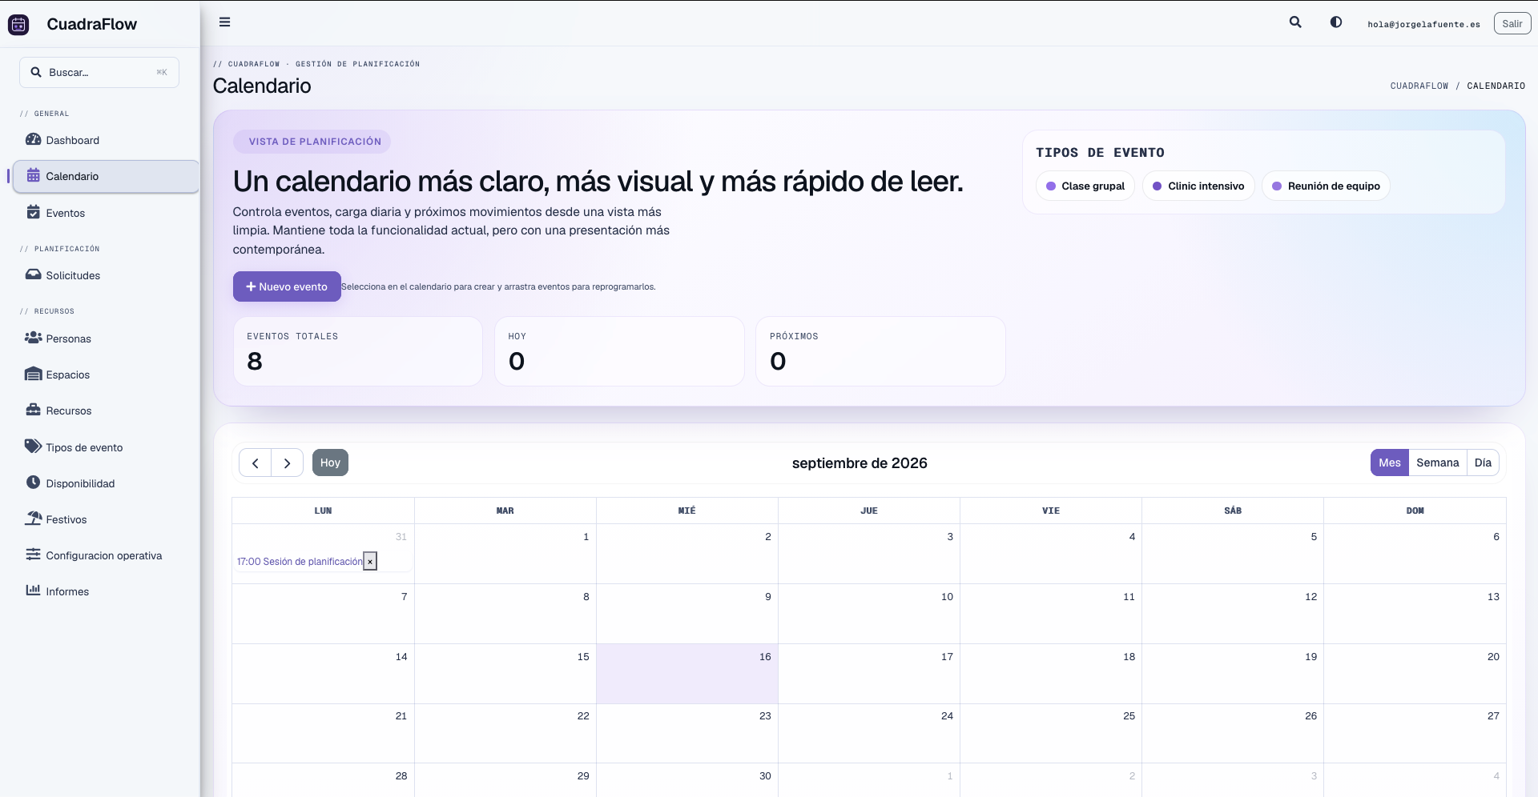Image resolution: width=1538 pixels, height=797 pixels.
Task: Switch to Semana view
Action: pos(1438,463)
